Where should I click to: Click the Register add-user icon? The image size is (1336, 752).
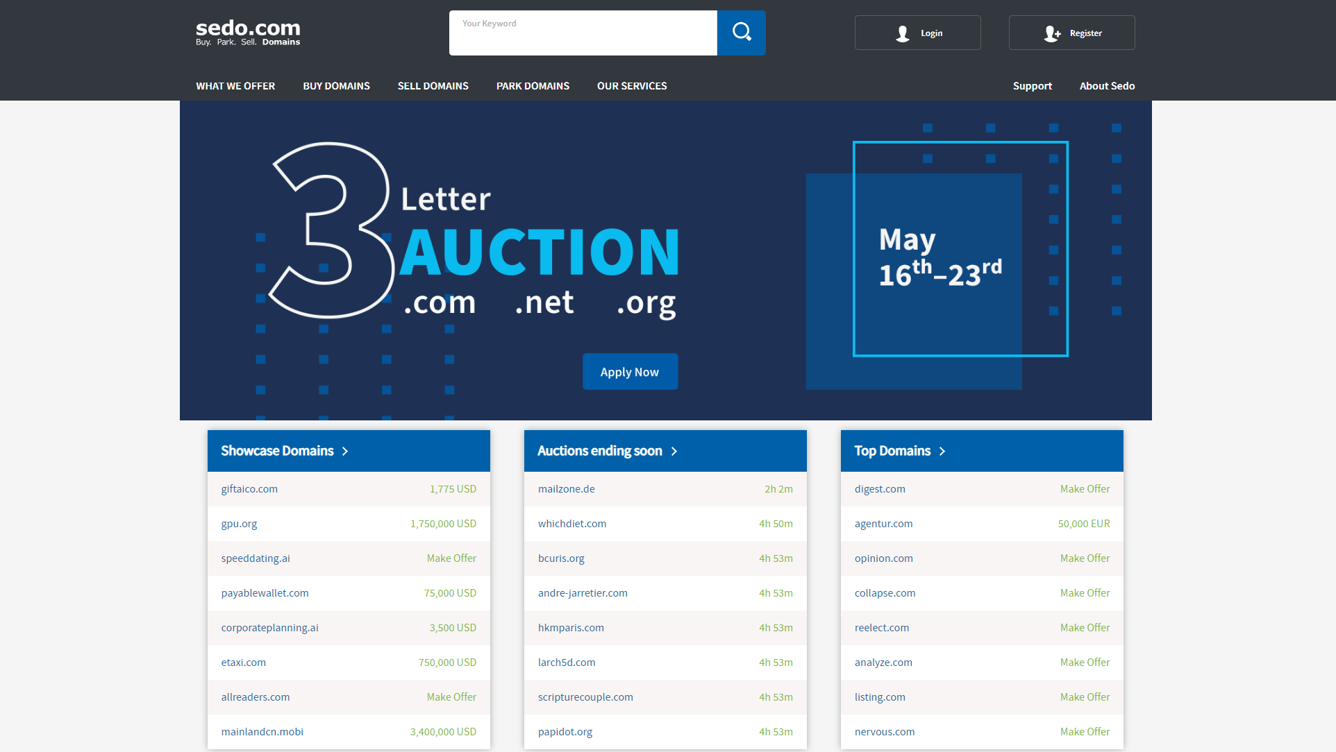pos(1052,33)
